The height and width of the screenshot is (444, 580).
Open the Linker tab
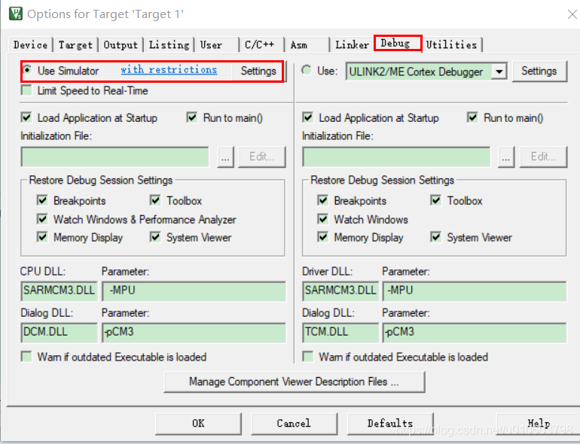point(353,44)
